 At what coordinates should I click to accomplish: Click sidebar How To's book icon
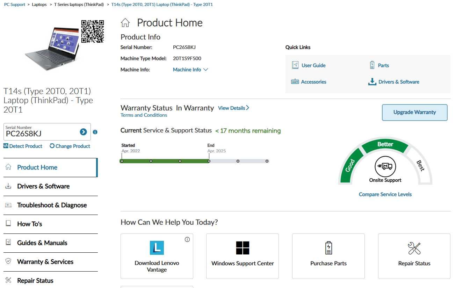pos(8,224)
